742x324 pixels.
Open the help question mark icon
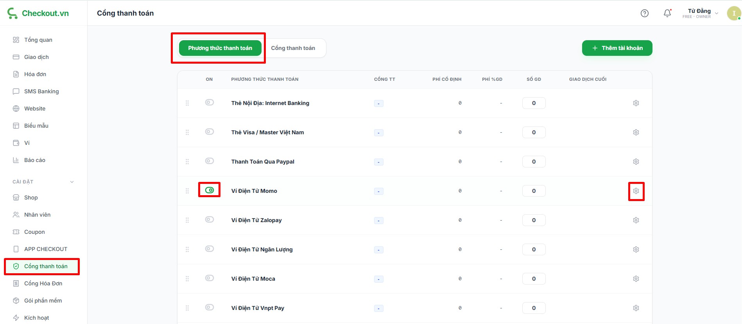pyautogui.click(x=645, y=13)
